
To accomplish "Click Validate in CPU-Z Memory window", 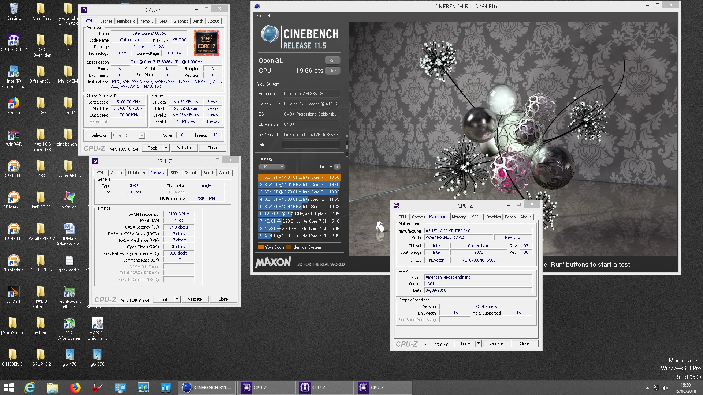I will (x=195, y=299).
